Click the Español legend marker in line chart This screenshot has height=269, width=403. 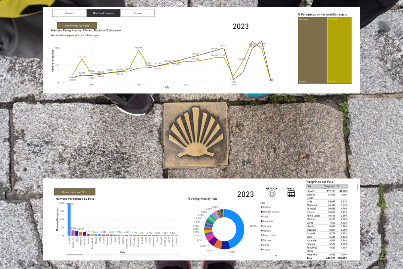(76, 35)
